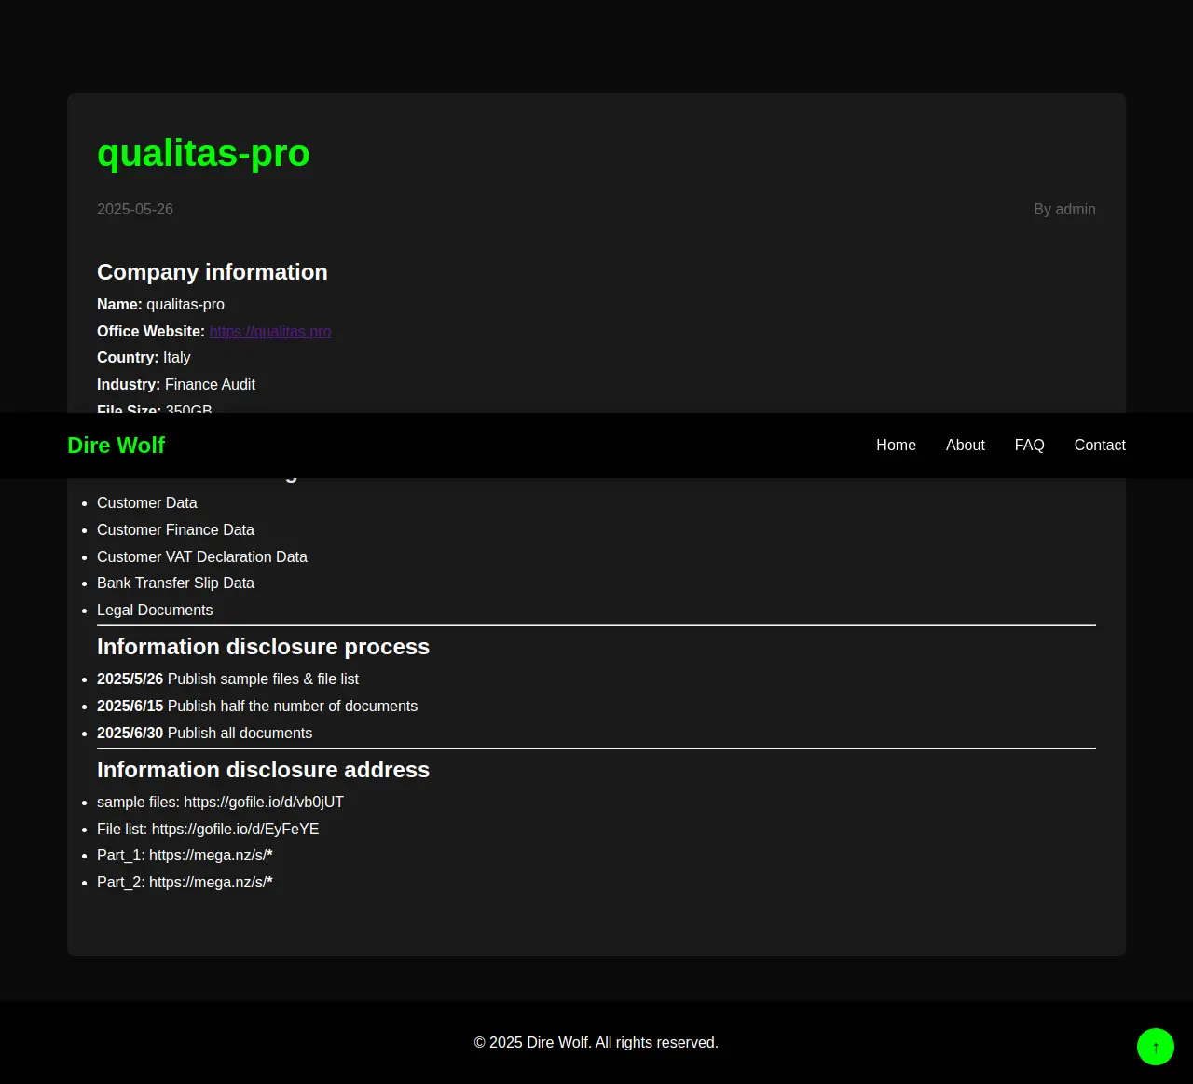
Task: Open the FAQ menu item
Action: click(x=1029, y=446)
